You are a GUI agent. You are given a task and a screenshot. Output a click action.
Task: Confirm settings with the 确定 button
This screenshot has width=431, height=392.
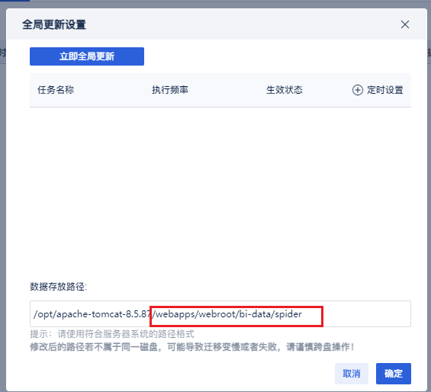(394, 374)
